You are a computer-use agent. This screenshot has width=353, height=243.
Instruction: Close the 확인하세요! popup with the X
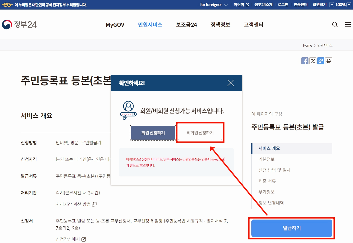click(x=231, y=83)
